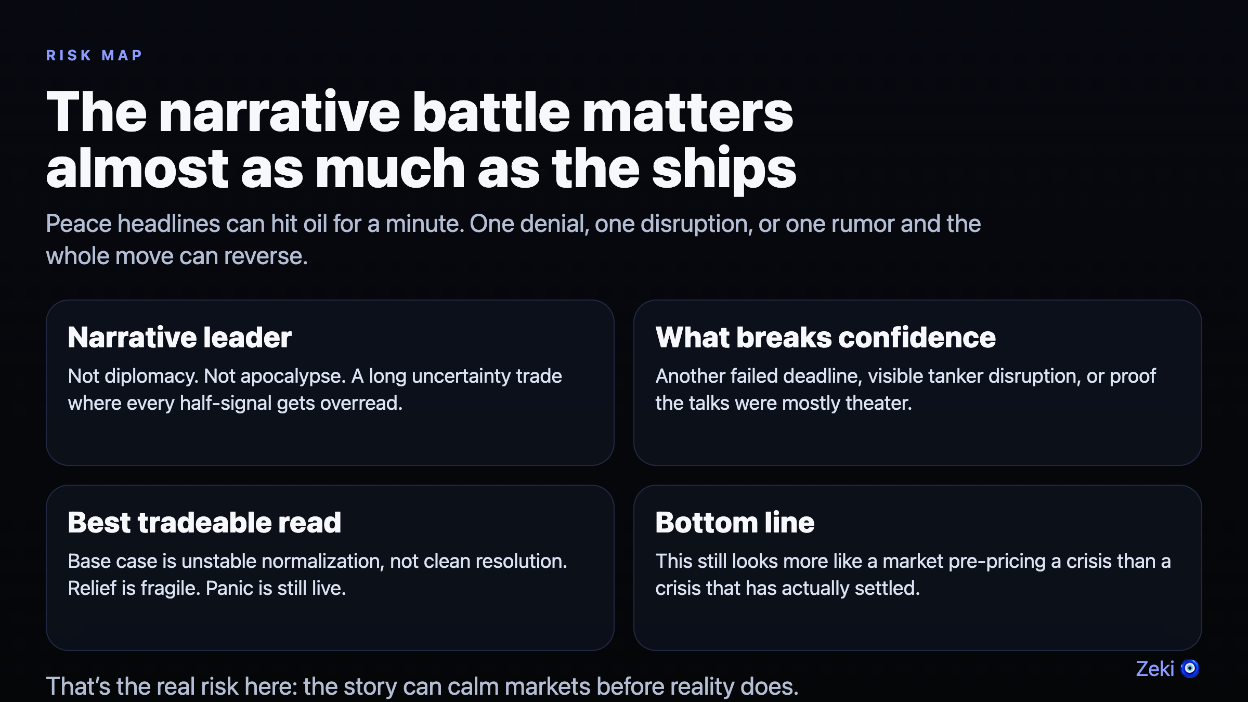
Task: Click the subtitle line starting 'Peace headlines can hit oil'
Action: 513,224
